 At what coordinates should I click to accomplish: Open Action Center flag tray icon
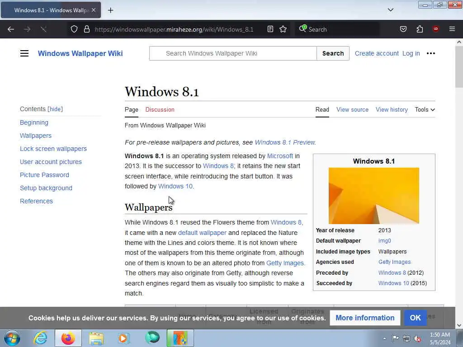pyautogui.click(x=395, y=338)
